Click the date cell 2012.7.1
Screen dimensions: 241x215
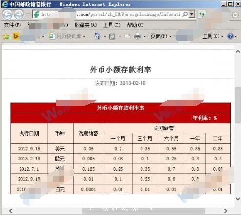pyautogui.click(x=29, y=169)
